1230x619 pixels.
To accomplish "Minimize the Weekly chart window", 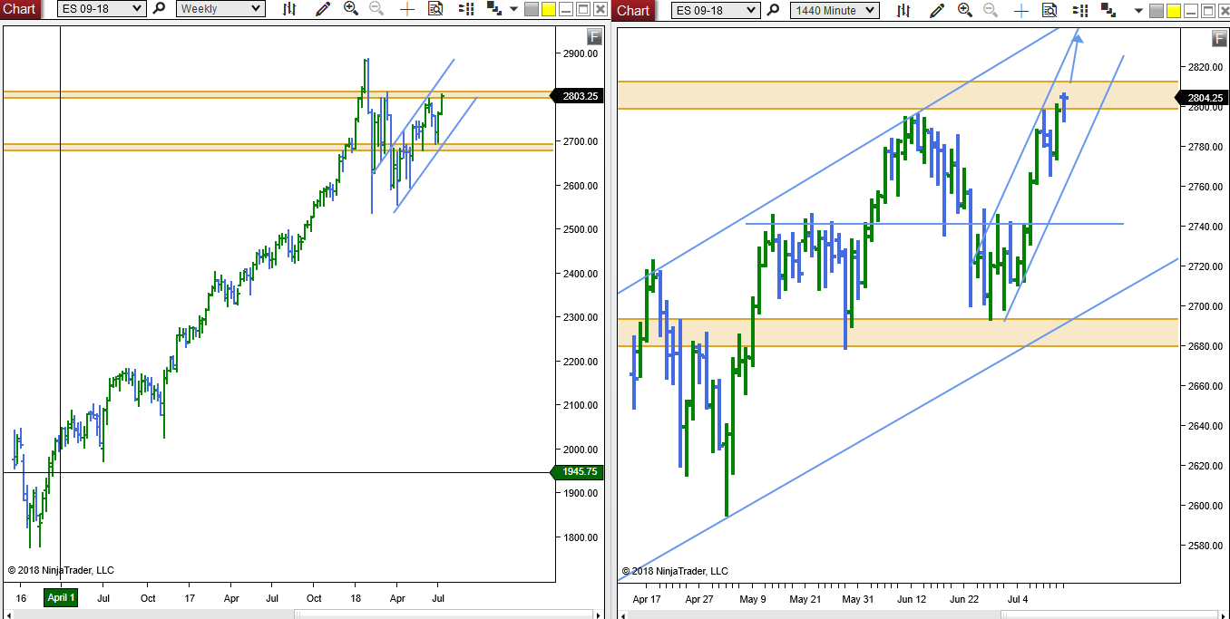I will pos(566,9).
